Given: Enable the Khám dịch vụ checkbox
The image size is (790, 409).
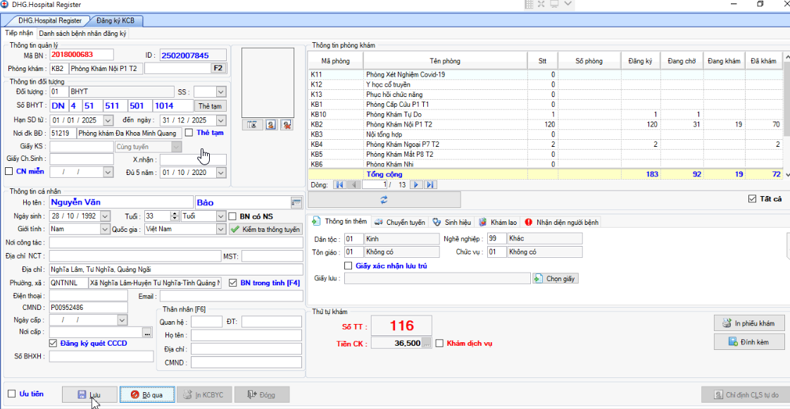Looking at the screenshot, I should [x=439, y=343].
